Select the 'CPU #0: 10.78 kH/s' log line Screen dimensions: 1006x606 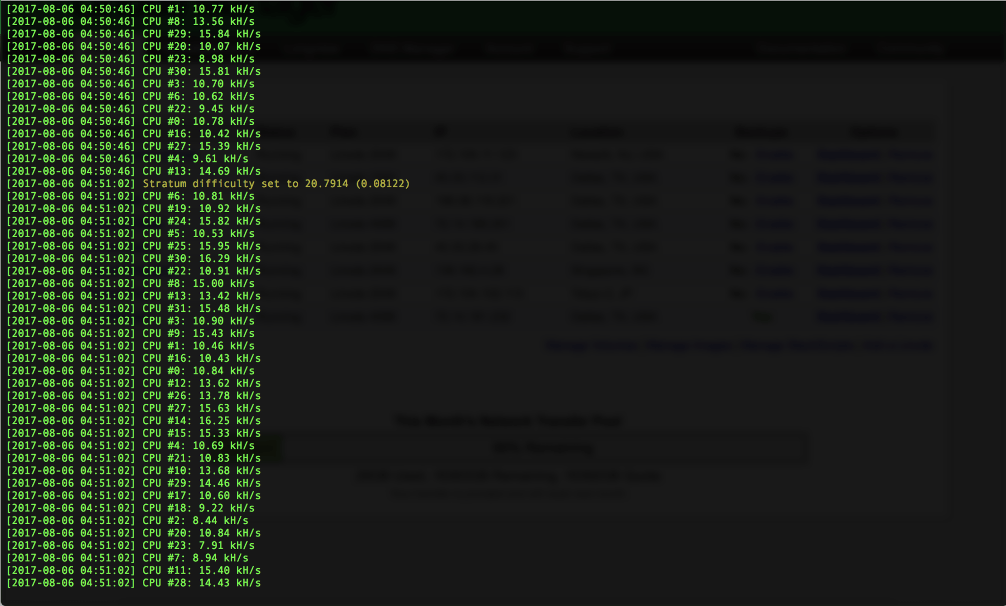tap(130, 121)
